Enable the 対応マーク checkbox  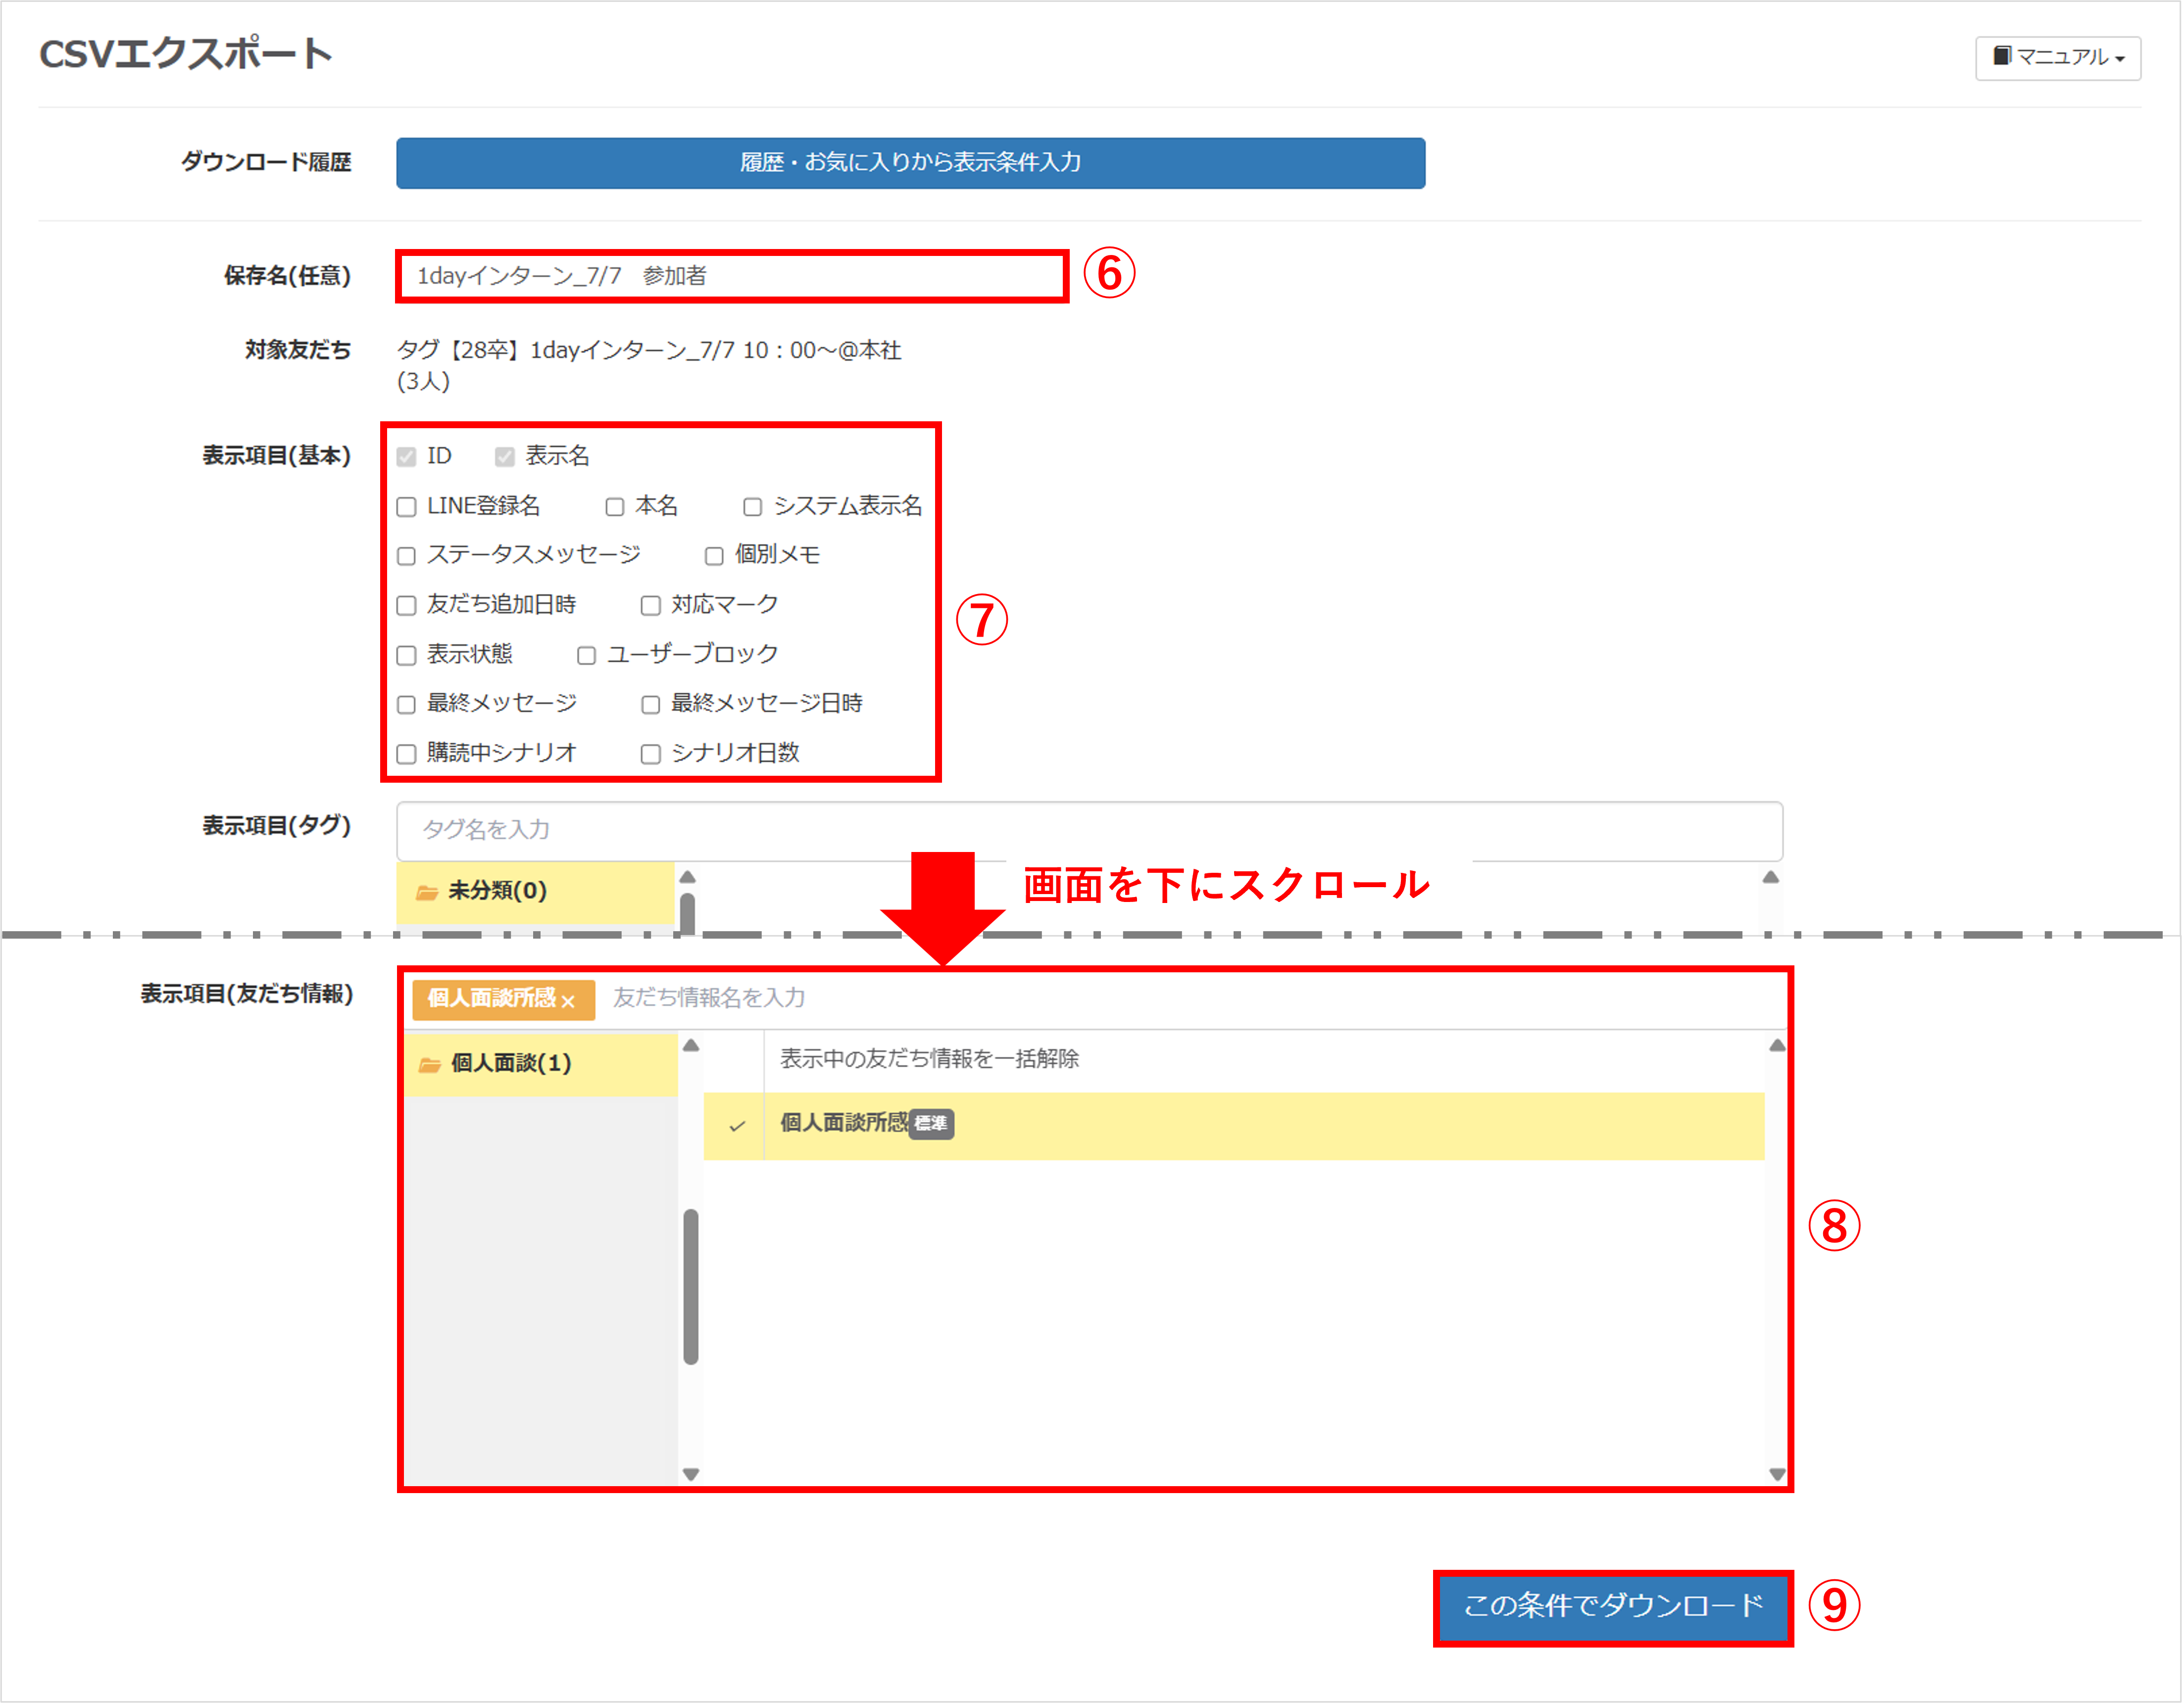click(651, 606)
